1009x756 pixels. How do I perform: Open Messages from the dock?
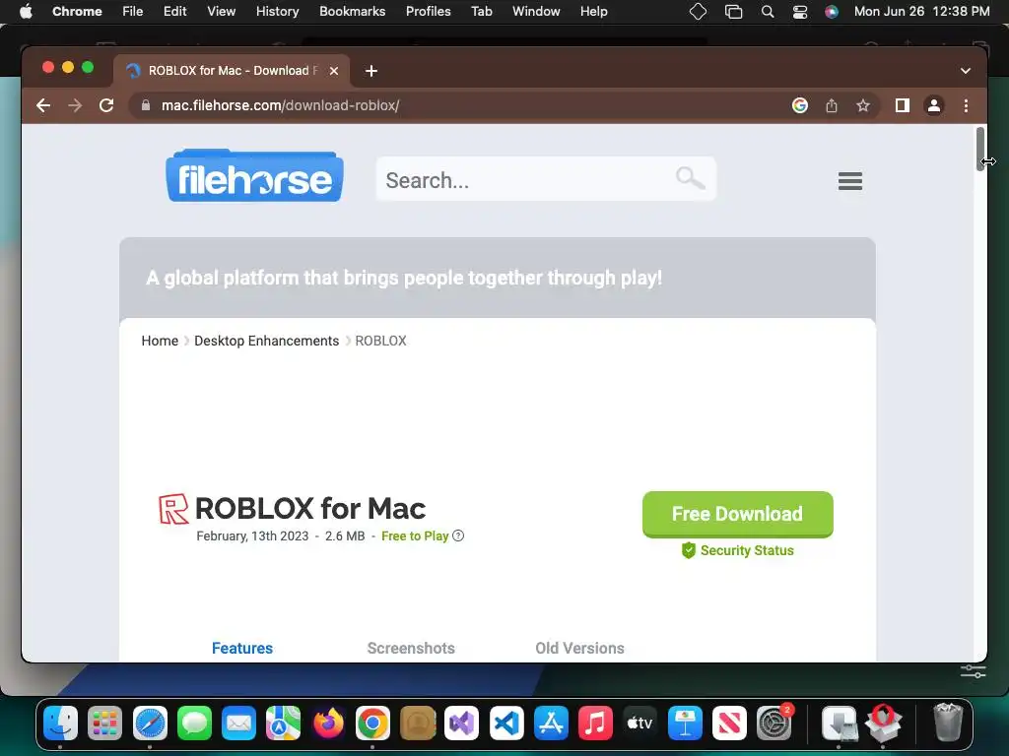(194, 724)
